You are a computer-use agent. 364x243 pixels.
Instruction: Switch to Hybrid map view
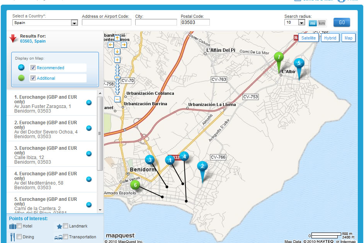[330, 38]
